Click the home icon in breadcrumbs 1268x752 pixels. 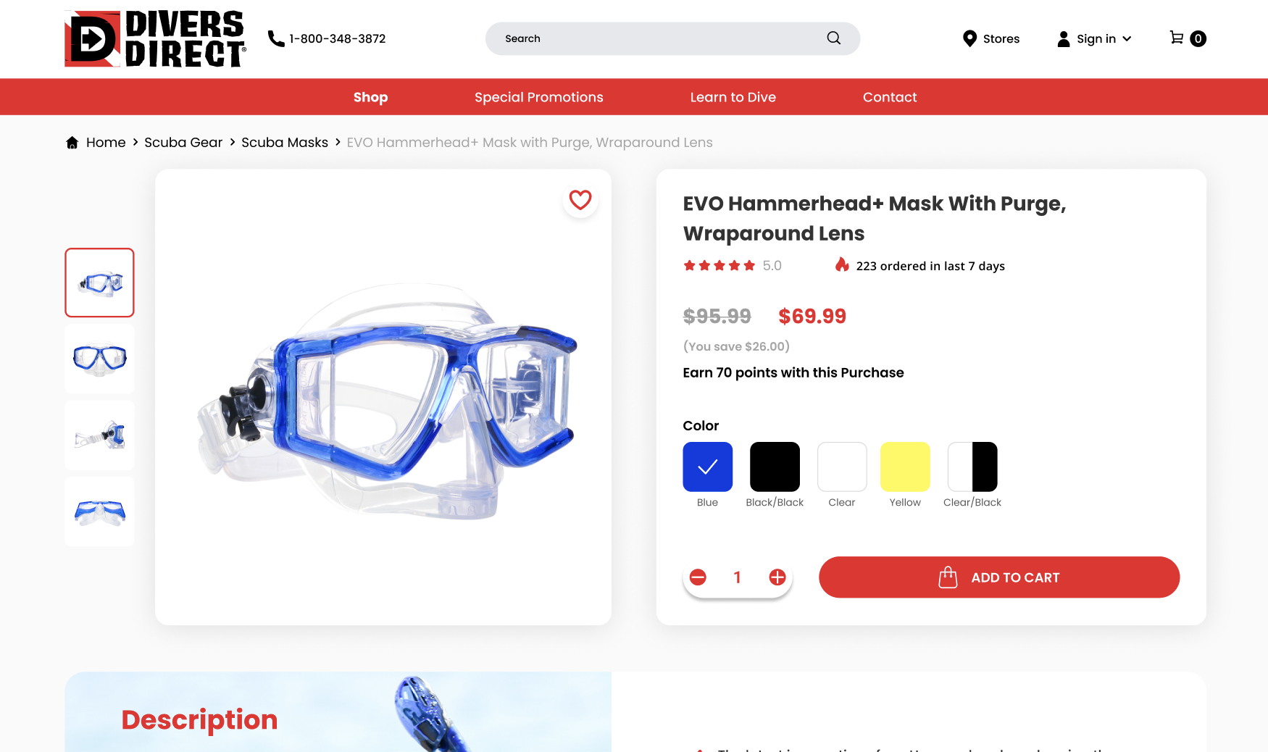tap(72, 143)
